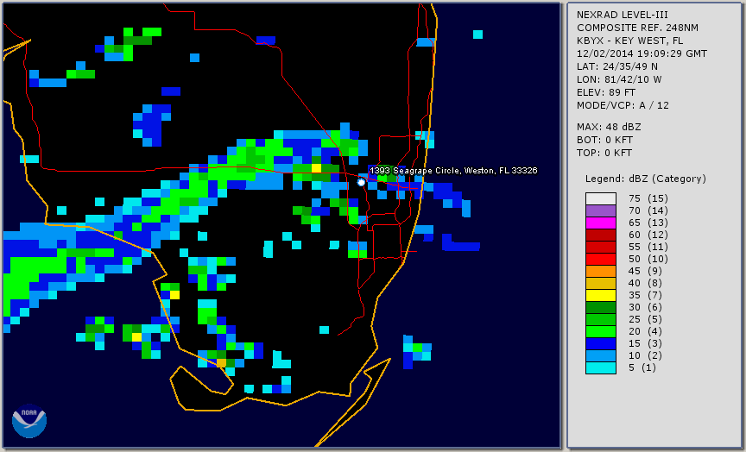The width and height of the screenshot is (746, 452).
Task: Click the BOT: 0 KFT value
Action: (604, 140)
